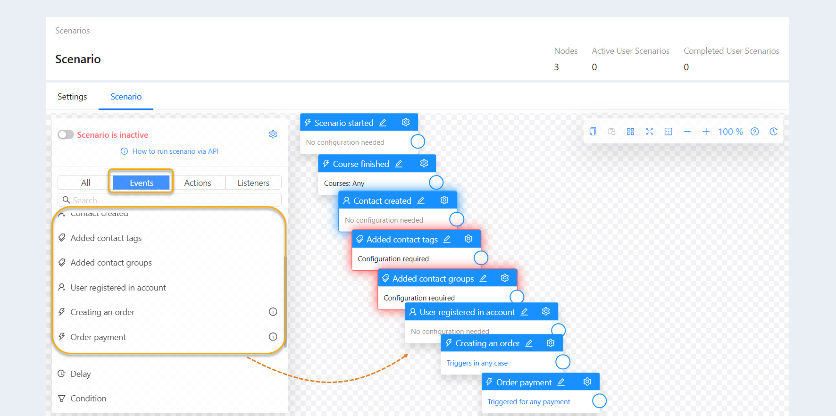Click output connector of Added contact tags node

[x=481, y=258]
